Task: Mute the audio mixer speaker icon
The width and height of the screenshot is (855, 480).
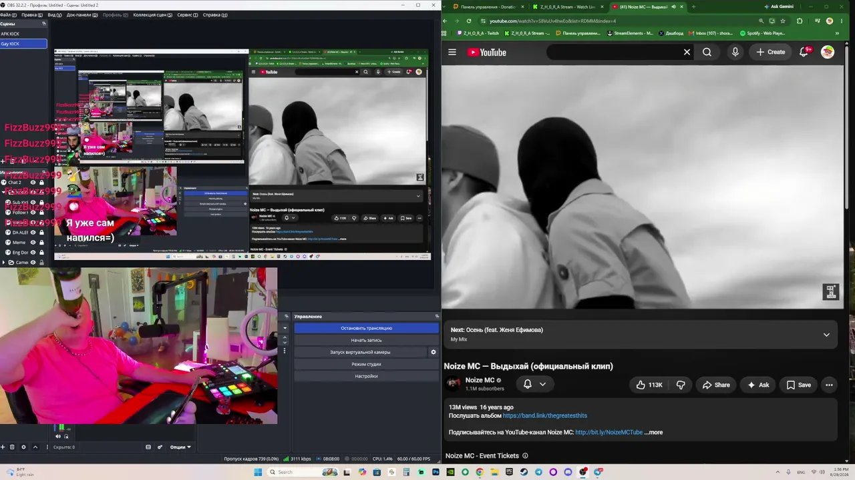Action: pos(58,436)
